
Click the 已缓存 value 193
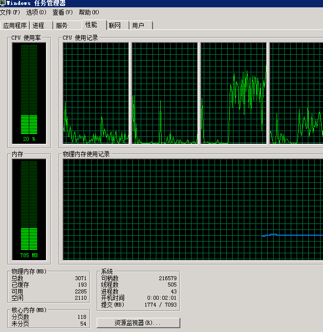82,285
